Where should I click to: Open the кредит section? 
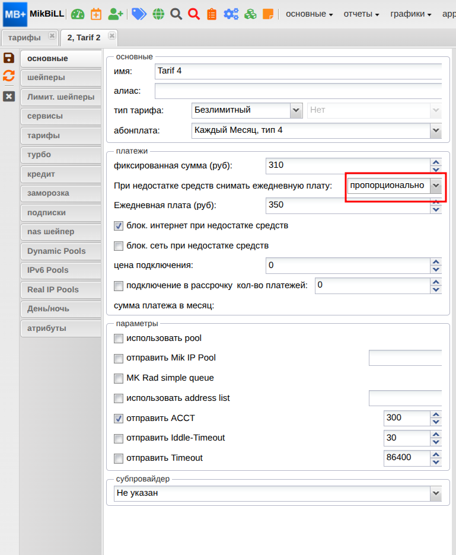[60, 174]
